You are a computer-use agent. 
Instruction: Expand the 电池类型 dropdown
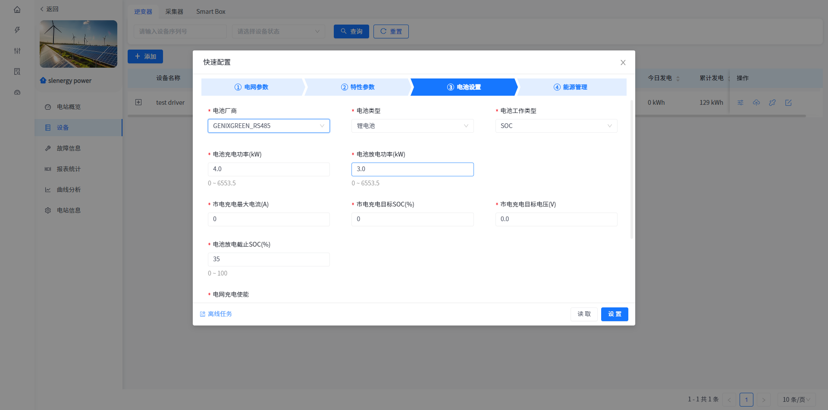412,126
